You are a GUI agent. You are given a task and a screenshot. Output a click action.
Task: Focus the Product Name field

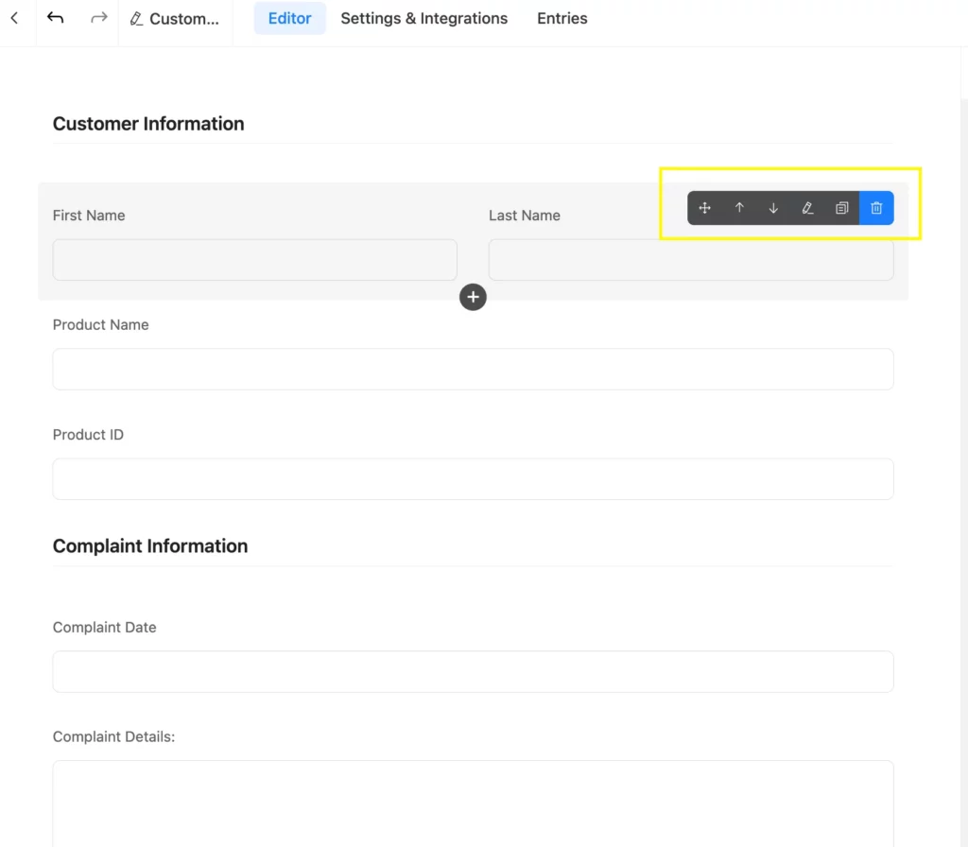click(473, 370)
